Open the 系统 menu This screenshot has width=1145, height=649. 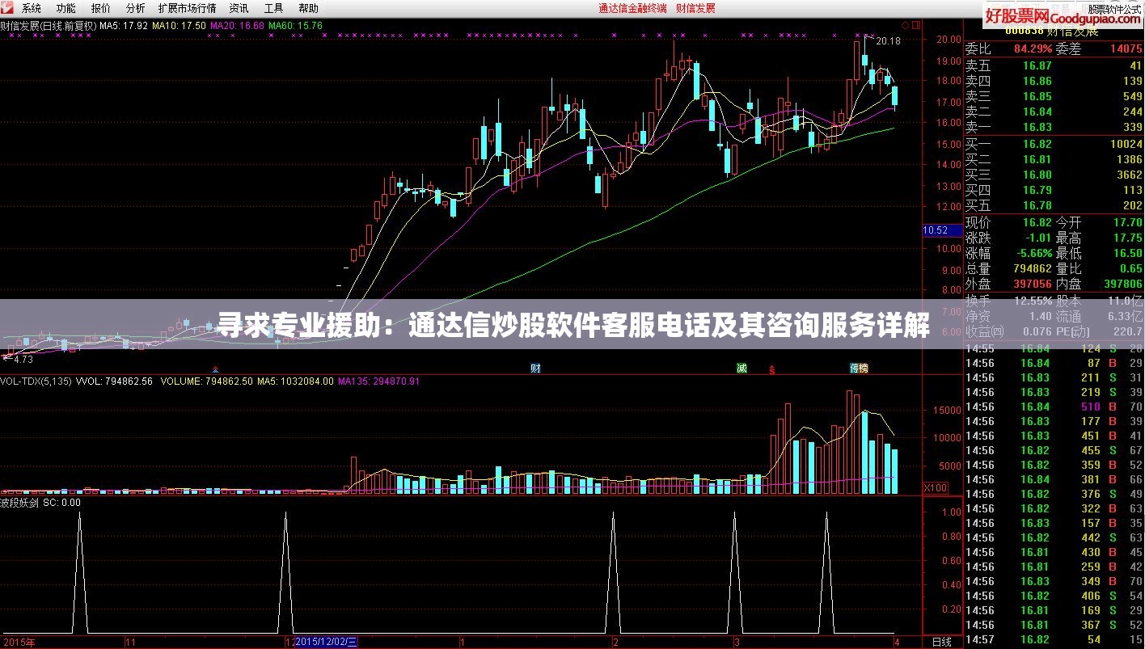click(31, 8)
